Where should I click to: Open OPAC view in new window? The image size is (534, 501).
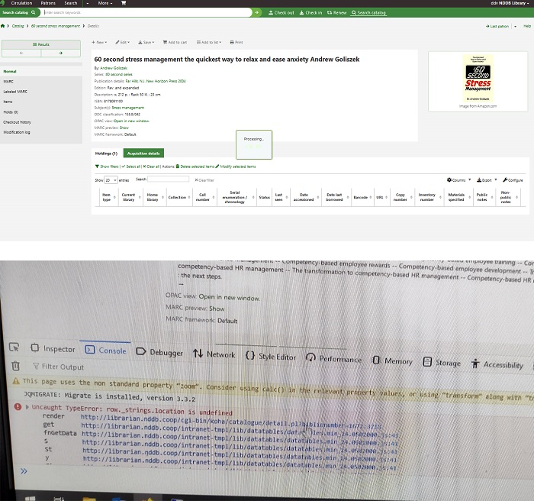tap(131, 121)
